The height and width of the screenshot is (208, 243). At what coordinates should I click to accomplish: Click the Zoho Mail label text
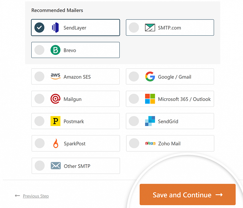coord(169,144)
